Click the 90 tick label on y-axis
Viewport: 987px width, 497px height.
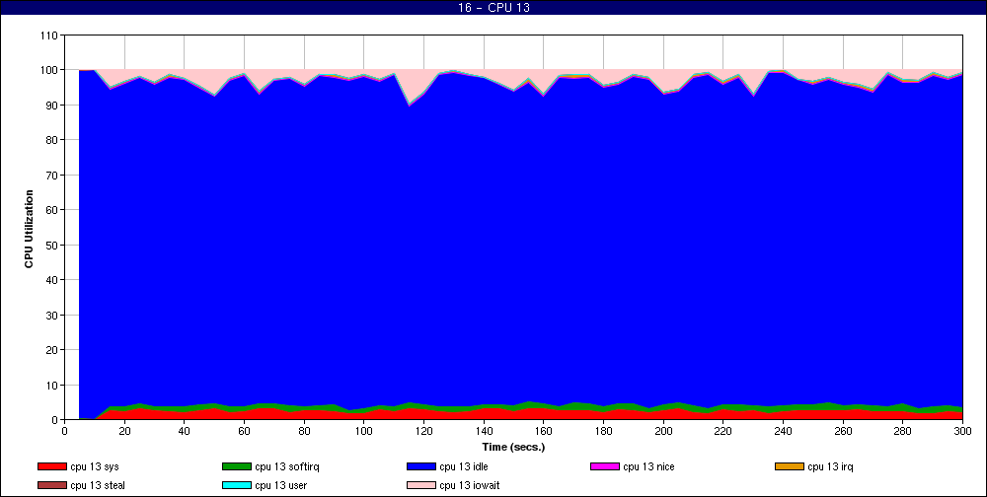pos(51,106)
